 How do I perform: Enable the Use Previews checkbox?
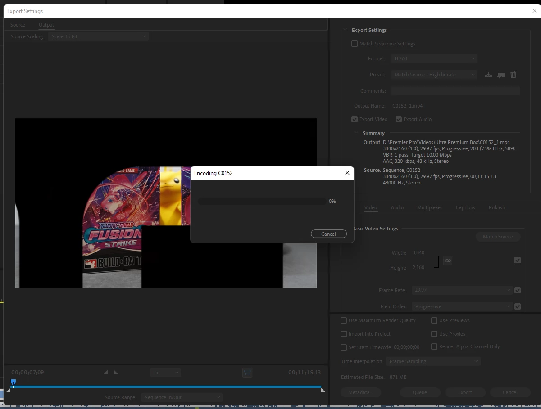pyautogui.click(x=434, y=320)
